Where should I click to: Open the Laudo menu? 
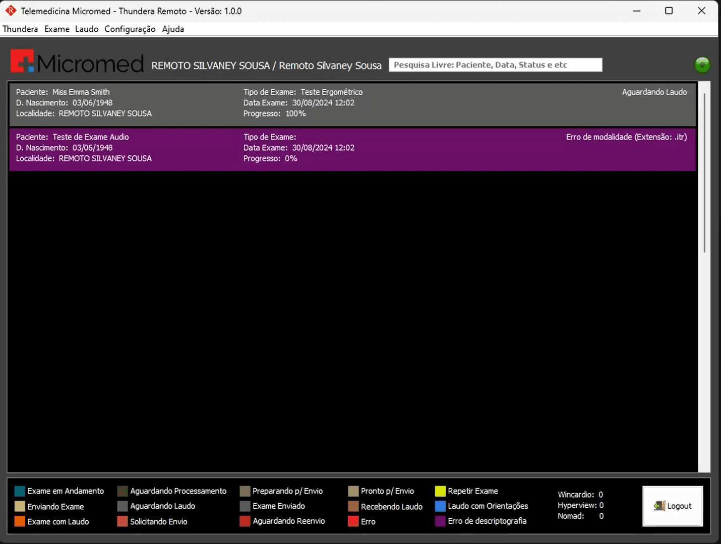pyautogui.click(x=87, y=29)
